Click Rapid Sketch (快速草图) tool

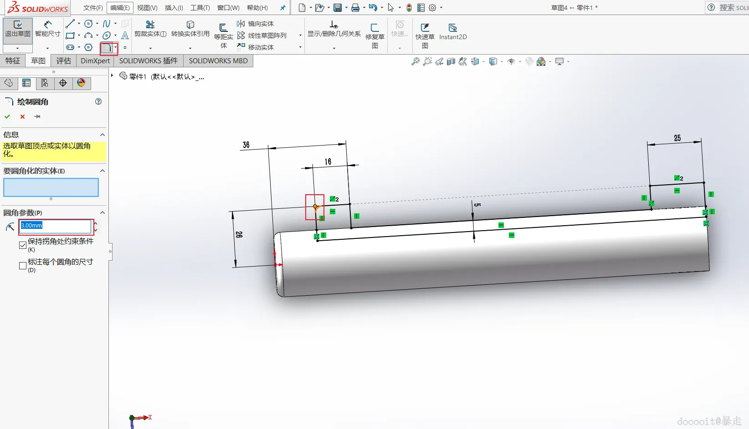(425, 35)
